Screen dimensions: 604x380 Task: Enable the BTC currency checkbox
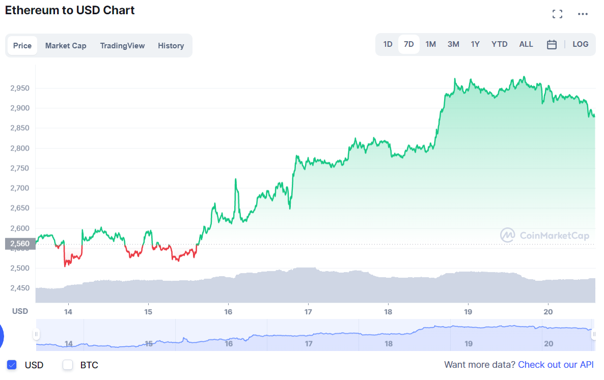[68, 365]
